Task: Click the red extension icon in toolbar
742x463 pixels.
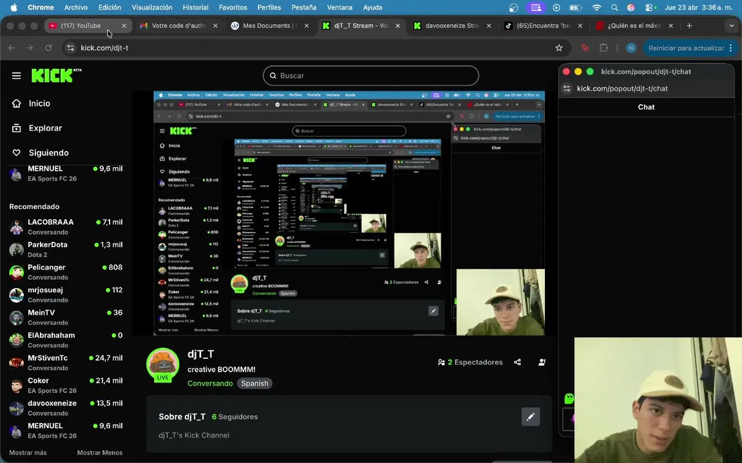Action: [585, 48]
